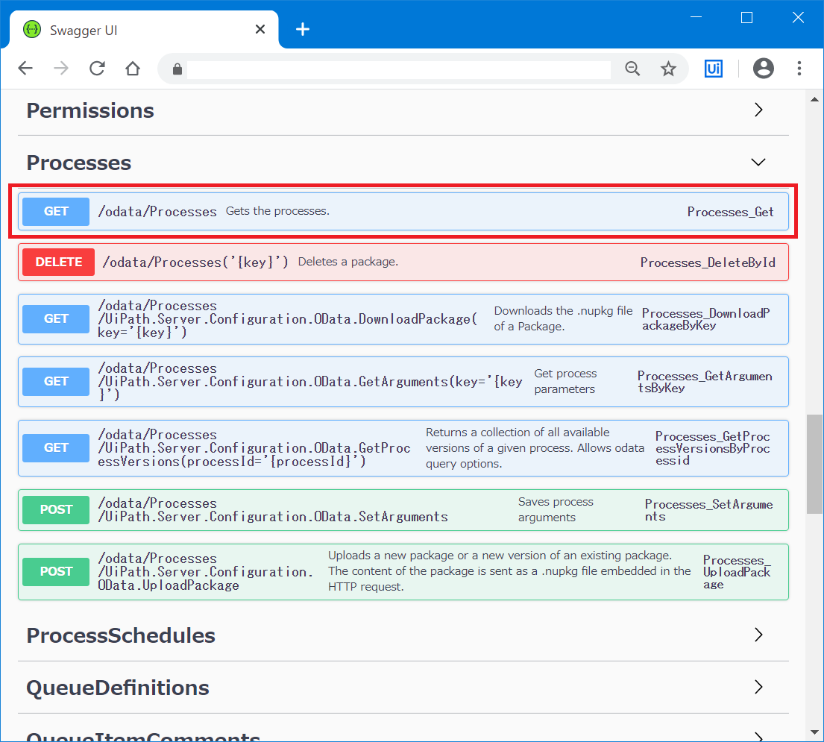824x742 pixels.
Task: Expand the Permissions section chevron
Action: click(758, 110)
